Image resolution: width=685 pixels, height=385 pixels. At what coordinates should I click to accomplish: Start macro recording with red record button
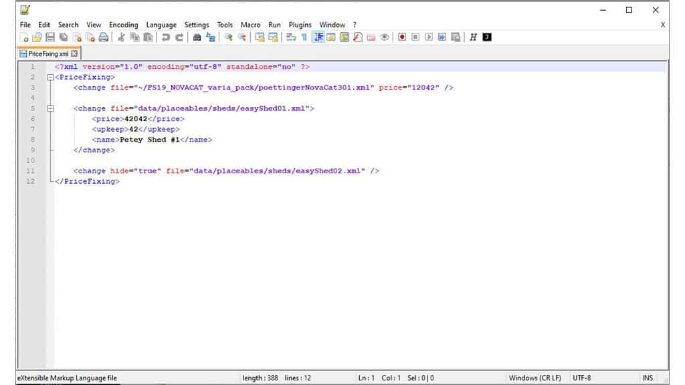click(402, 37)
